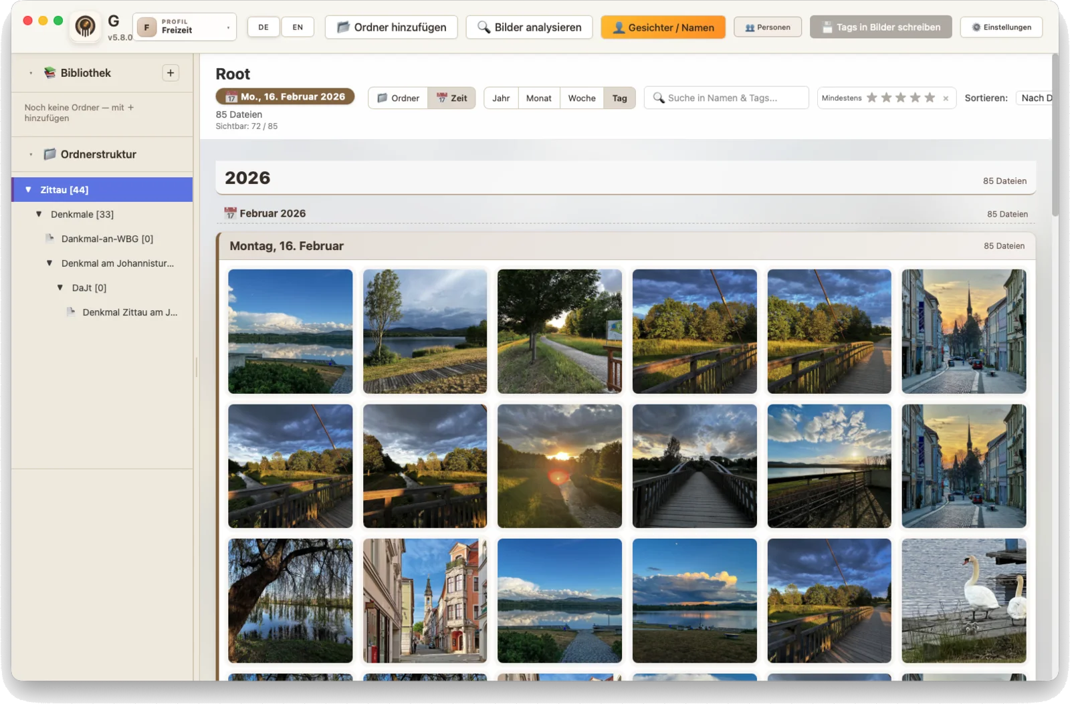
Task: Select the Denkmal Zittau am J... entry
Action: coord(130,312)
